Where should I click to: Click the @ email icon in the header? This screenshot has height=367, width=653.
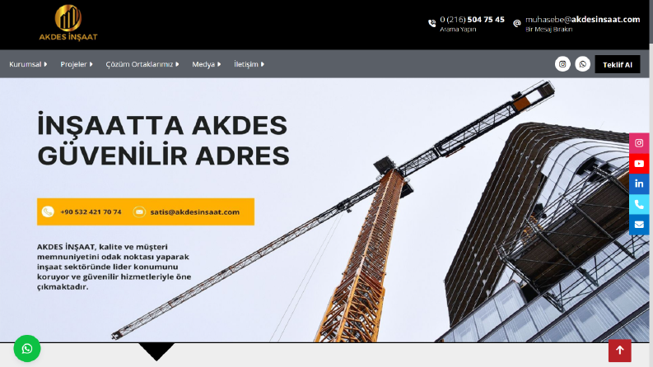pos(517,23)
